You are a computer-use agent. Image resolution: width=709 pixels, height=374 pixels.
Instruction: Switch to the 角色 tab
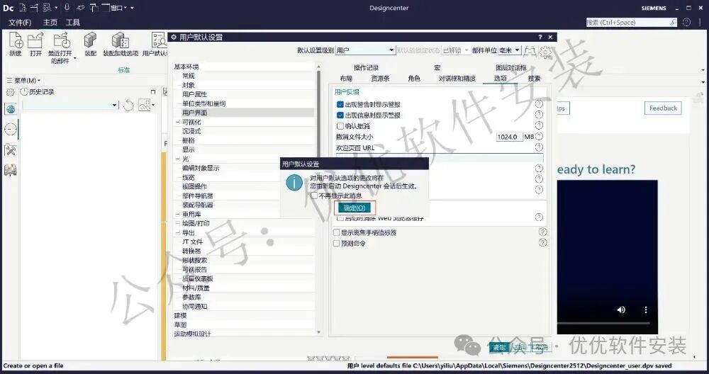pos(414,79)
